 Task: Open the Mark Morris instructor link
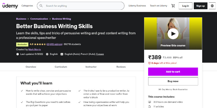35,49
